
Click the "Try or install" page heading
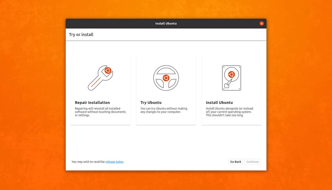click(81, 34)
